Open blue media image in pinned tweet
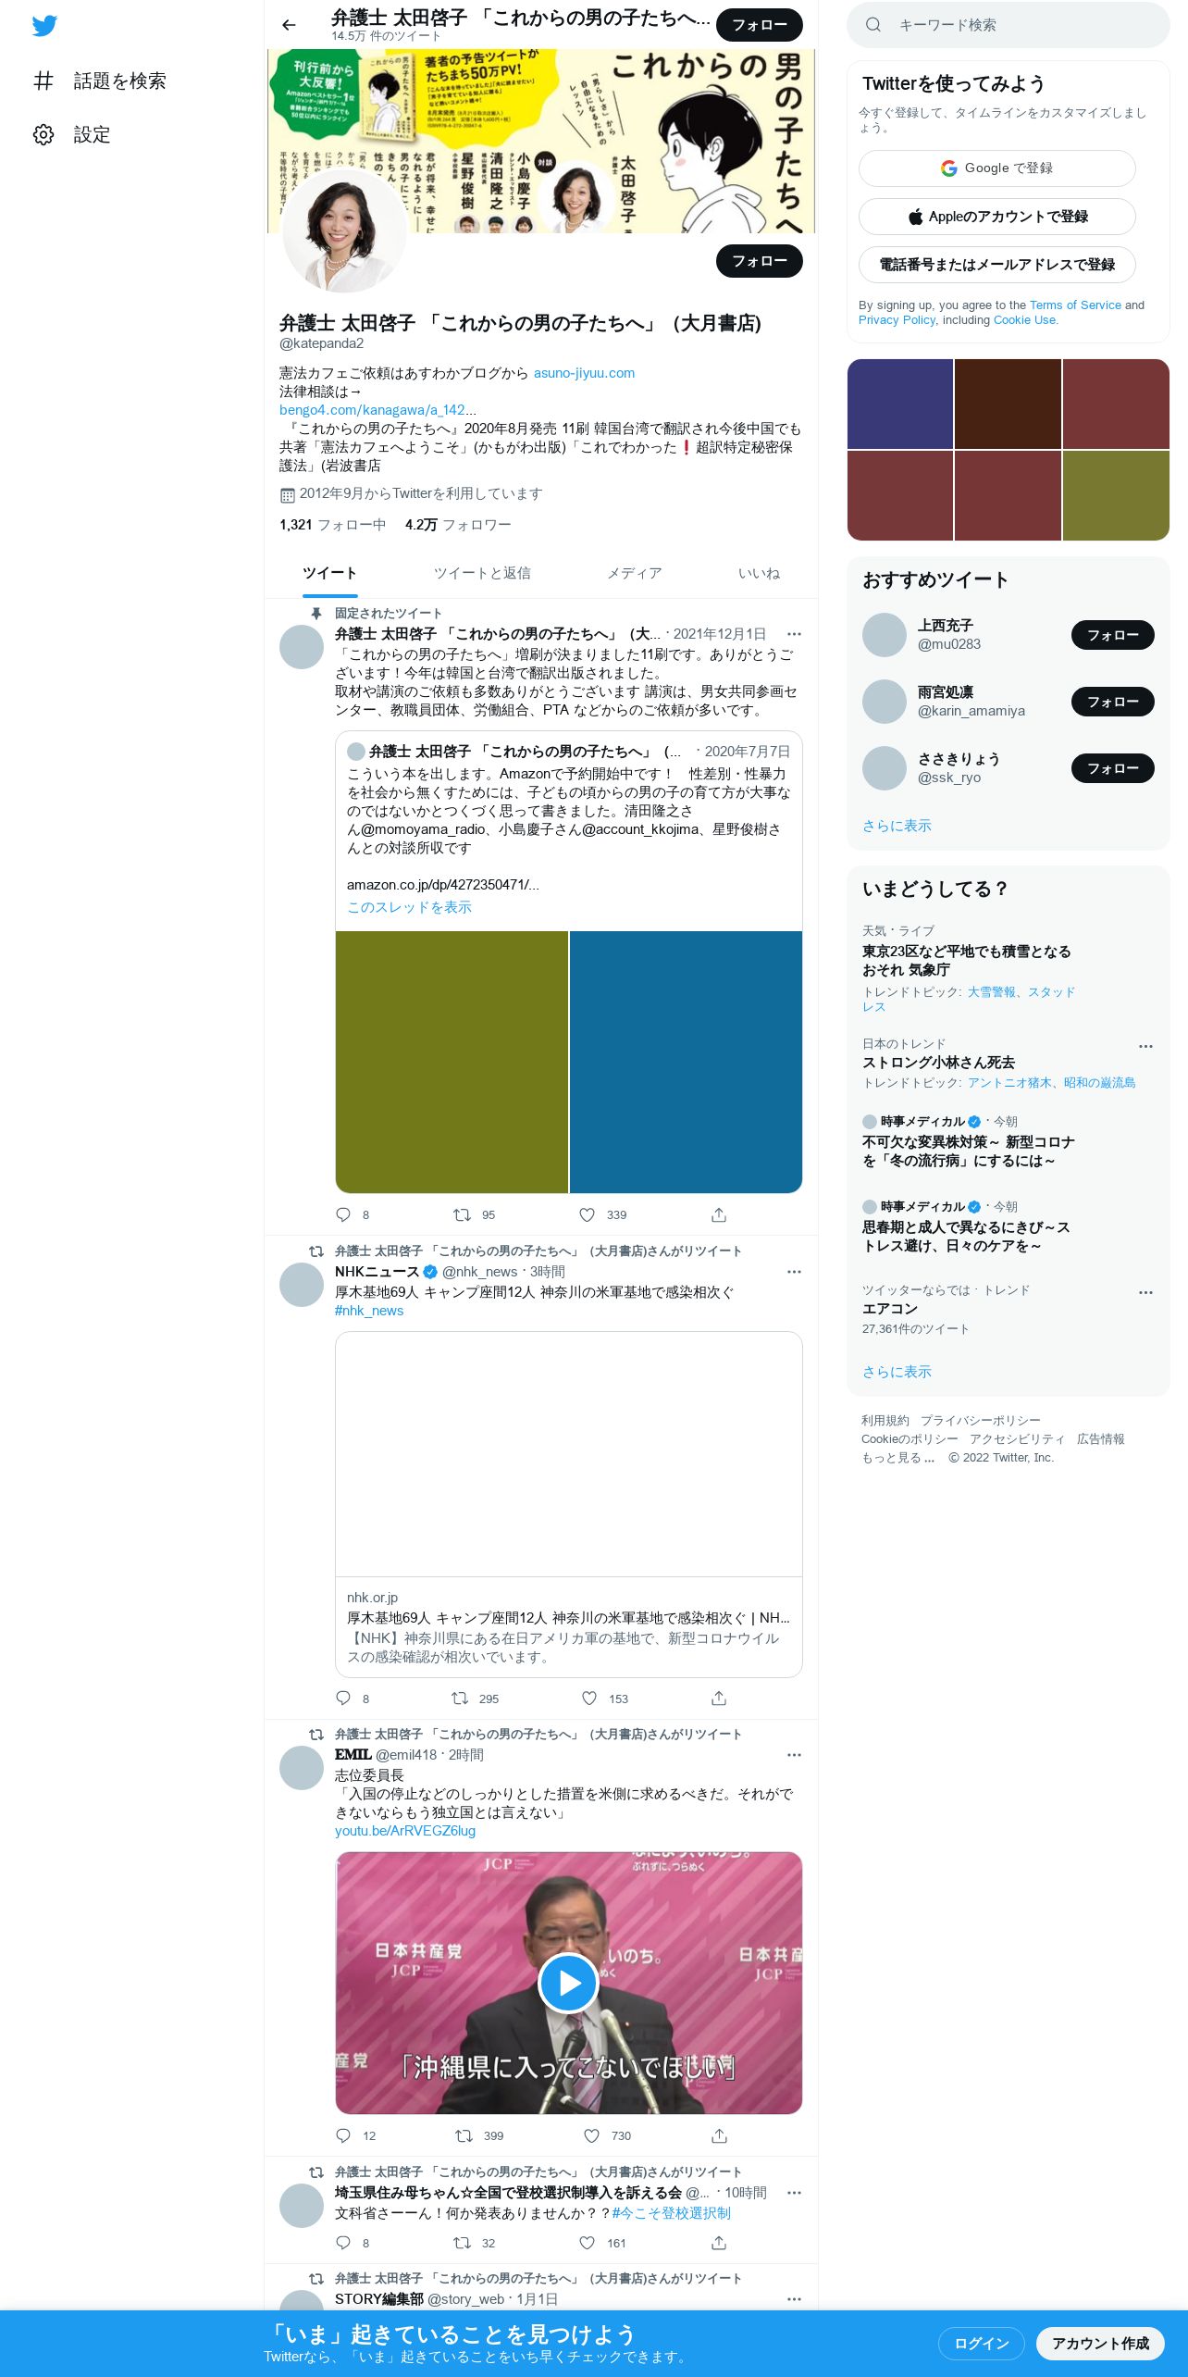1188x2377 pixels. click(686, 1062)
